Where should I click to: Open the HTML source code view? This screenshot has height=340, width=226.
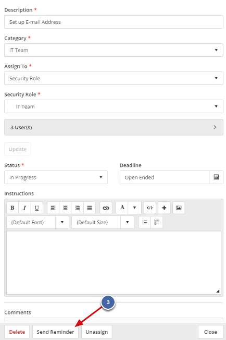pyautogui.click(x=149, y=208)
